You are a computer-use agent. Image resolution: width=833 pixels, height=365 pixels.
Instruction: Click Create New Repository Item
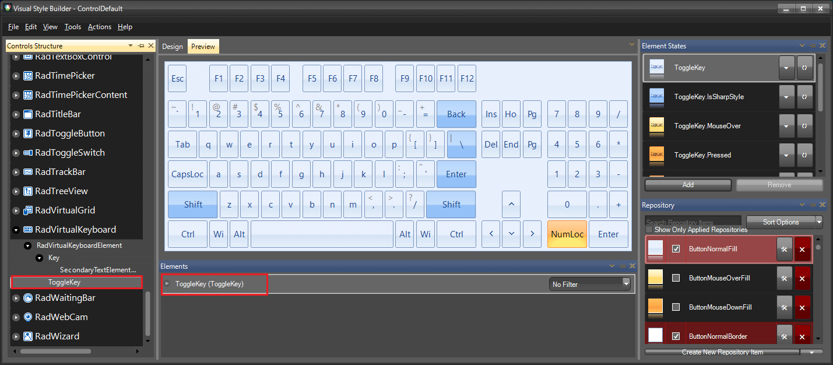tap(723, 352)
